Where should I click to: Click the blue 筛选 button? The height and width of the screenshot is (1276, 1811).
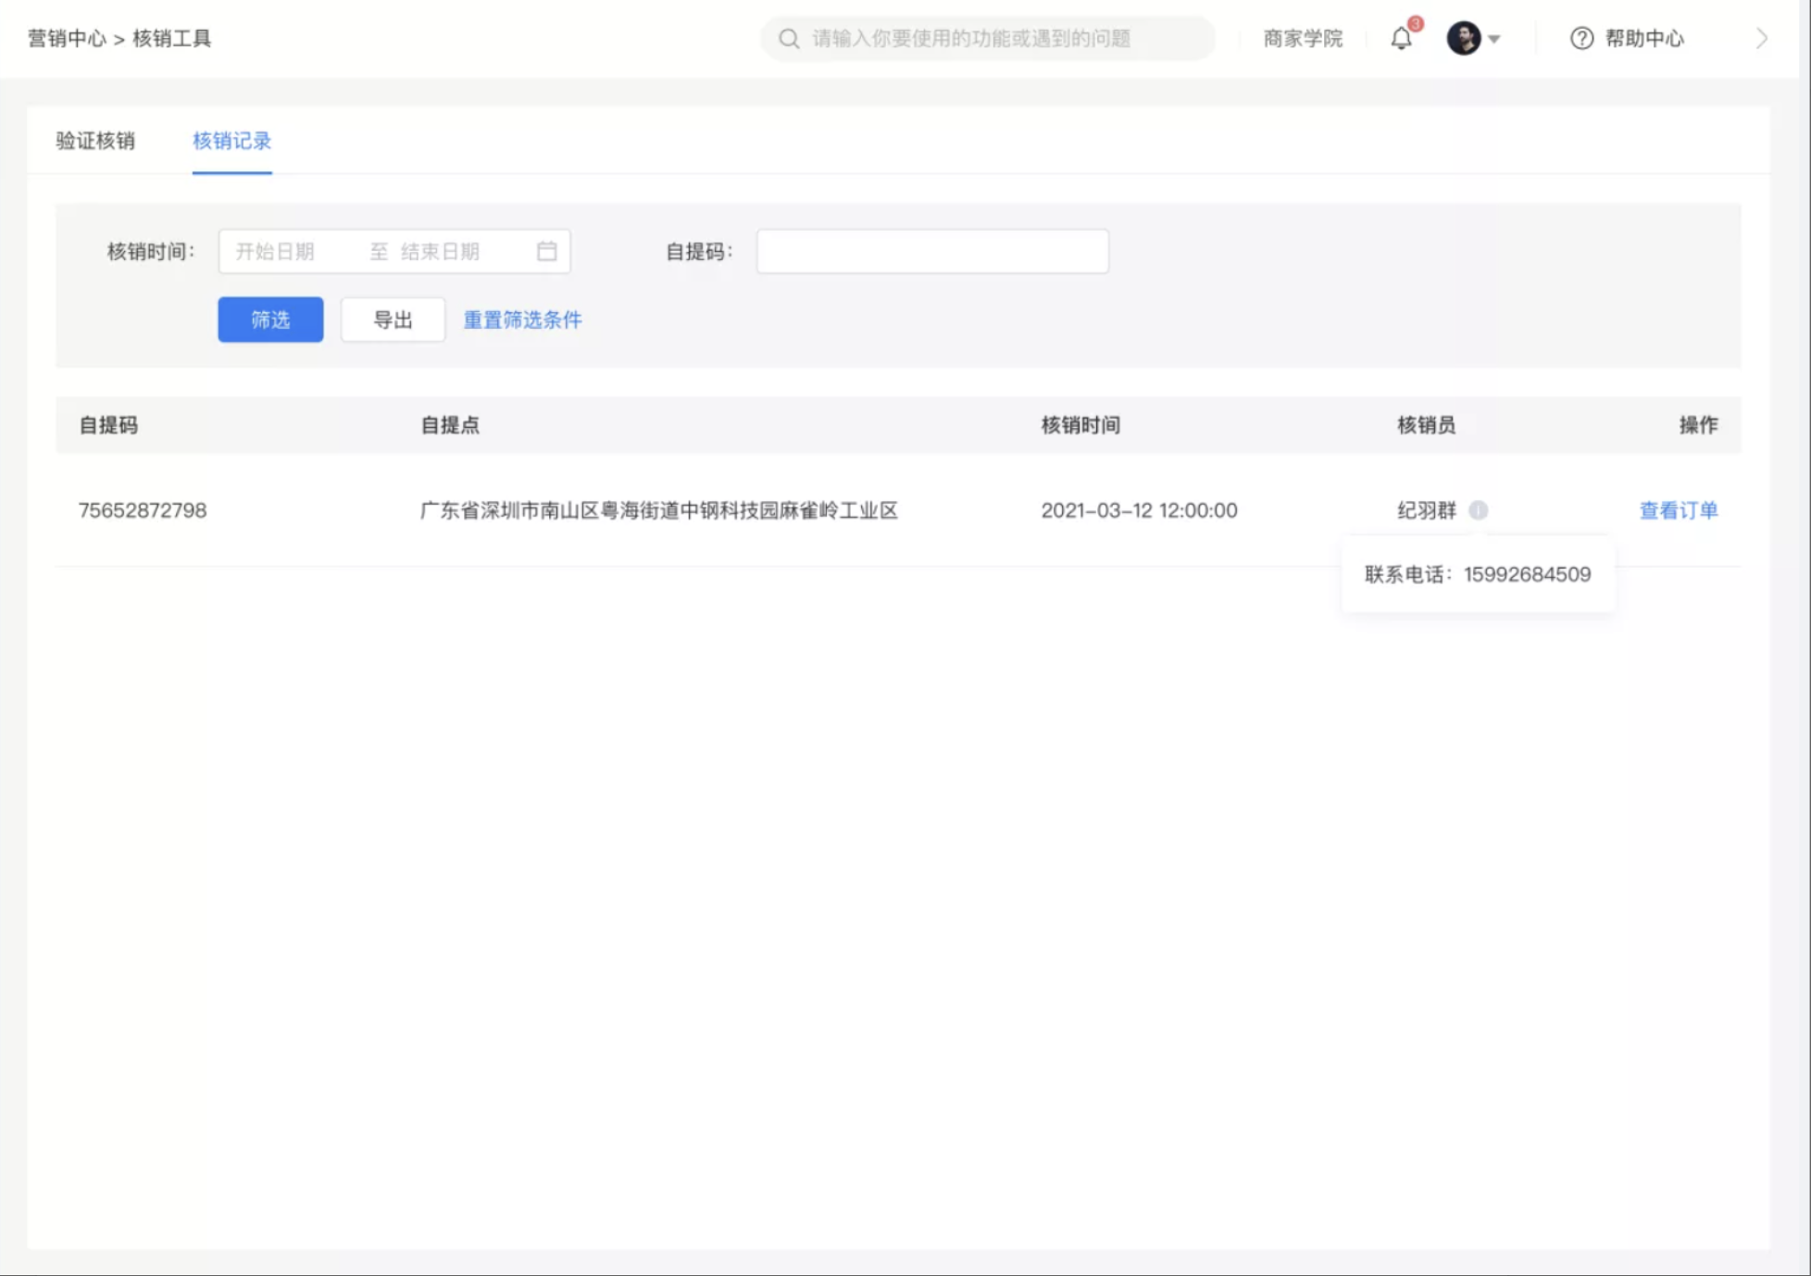pyautogui.click(x=270, y=319)
